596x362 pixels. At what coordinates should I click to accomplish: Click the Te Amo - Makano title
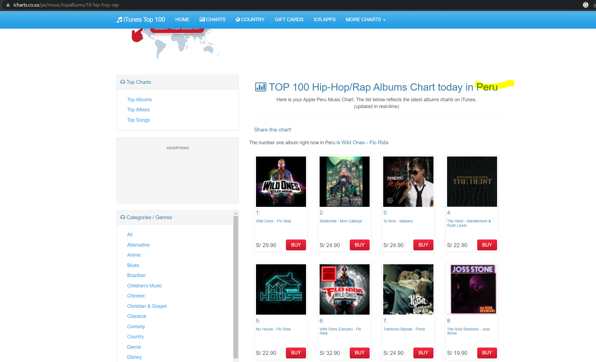pos(398,221)
